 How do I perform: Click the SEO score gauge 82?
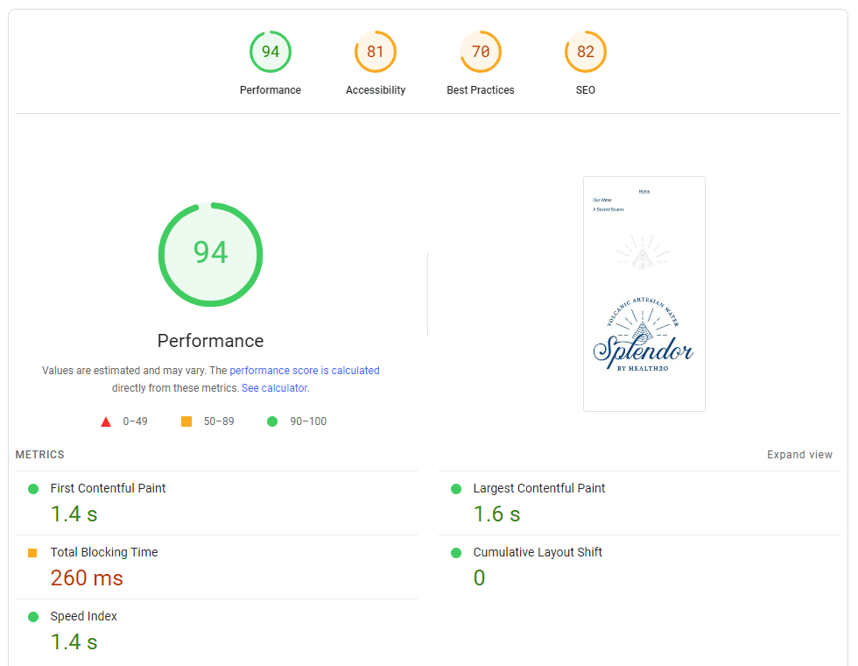(x=586, y=52)
